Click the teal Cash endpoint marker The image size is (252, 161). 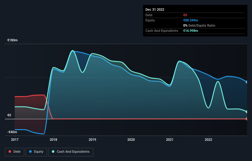[x=247, y=112]
